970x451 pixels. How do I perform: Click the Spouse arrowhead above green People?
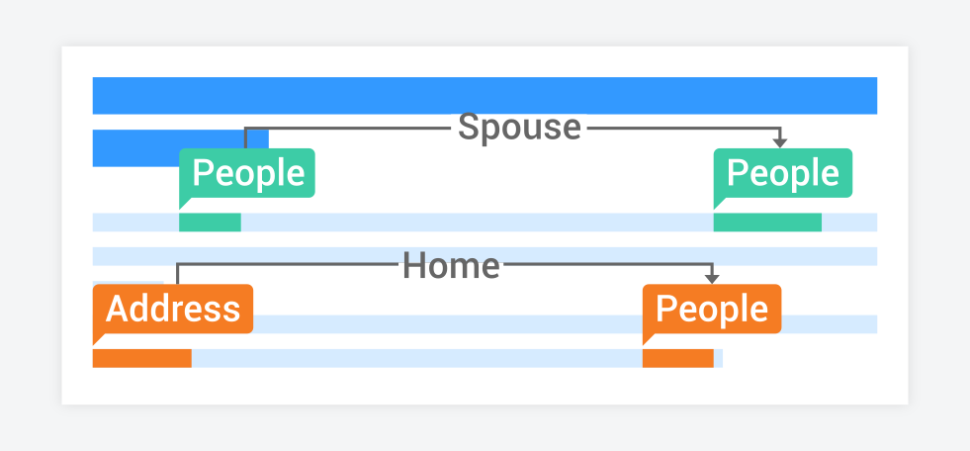click(780, 142)
